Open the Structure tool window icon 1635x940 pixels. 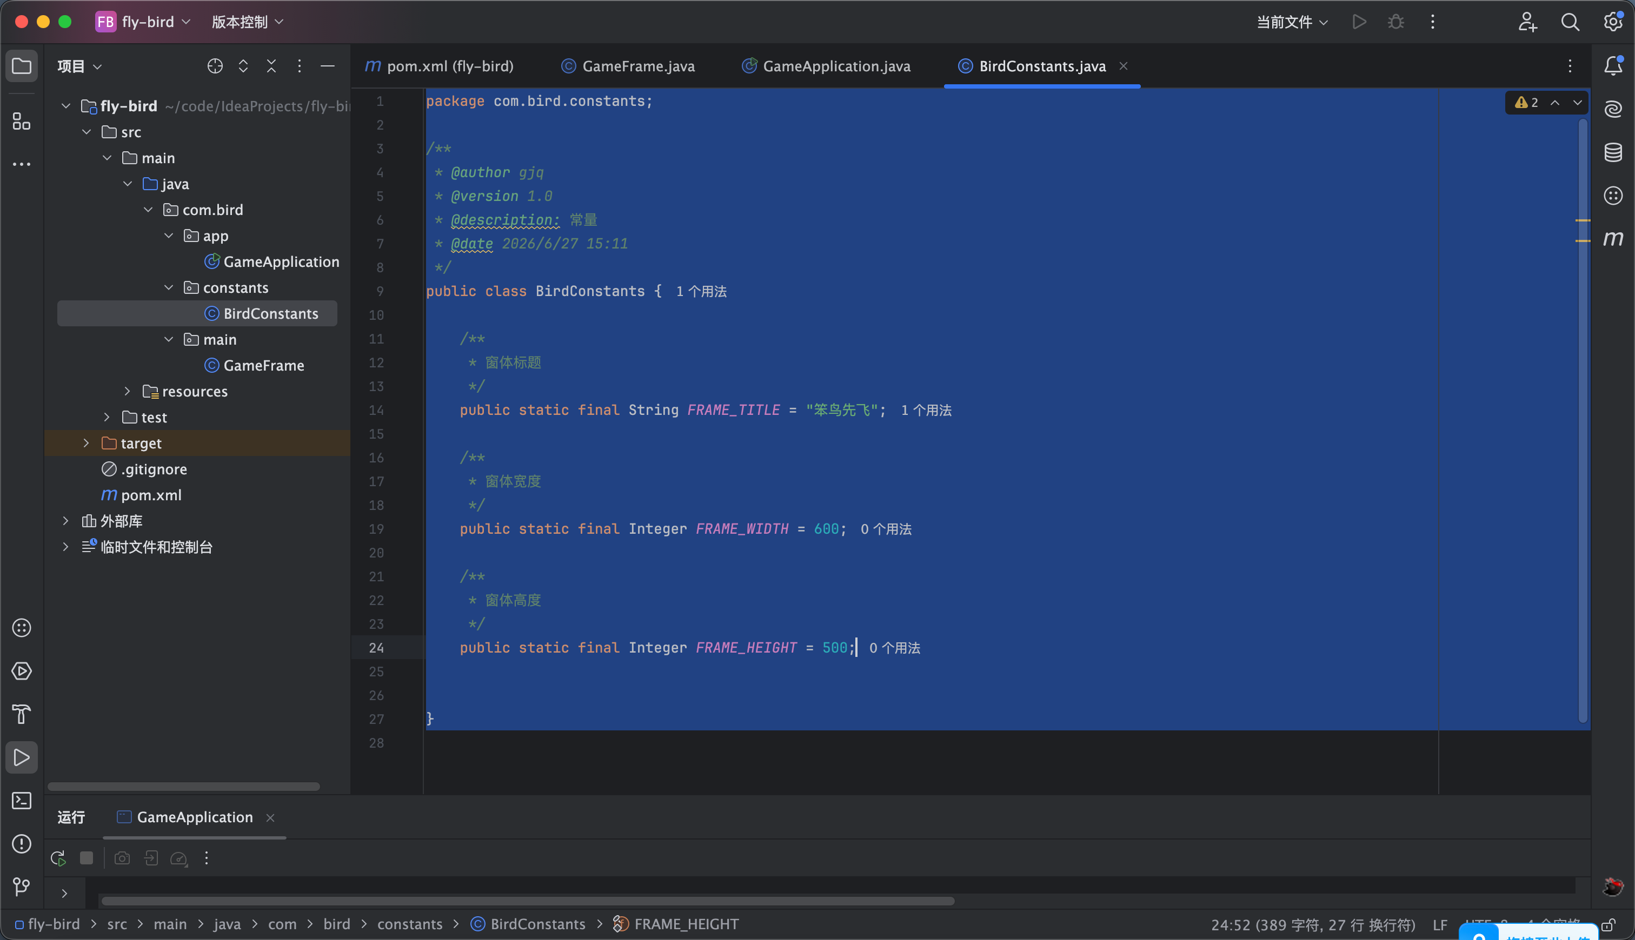[x=21, y=120]
